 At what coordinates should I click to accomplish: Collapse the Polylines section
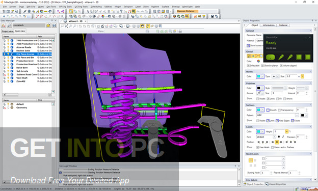(x=310, y=84)
